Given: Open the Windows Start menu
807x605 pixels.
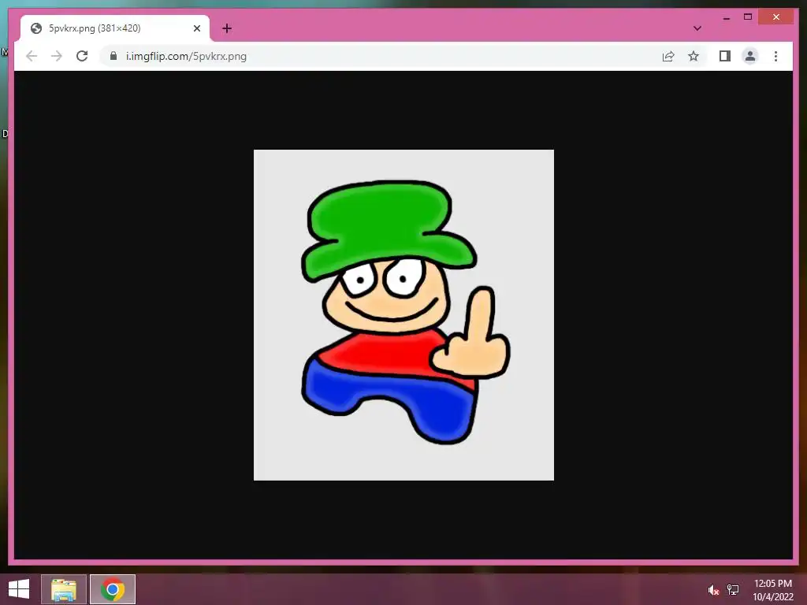Looking at the screenshot, I should [19, 589].
